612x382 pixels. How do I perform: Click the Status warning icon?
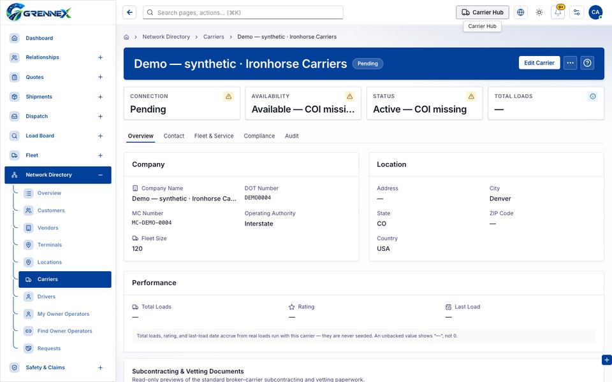472,96
